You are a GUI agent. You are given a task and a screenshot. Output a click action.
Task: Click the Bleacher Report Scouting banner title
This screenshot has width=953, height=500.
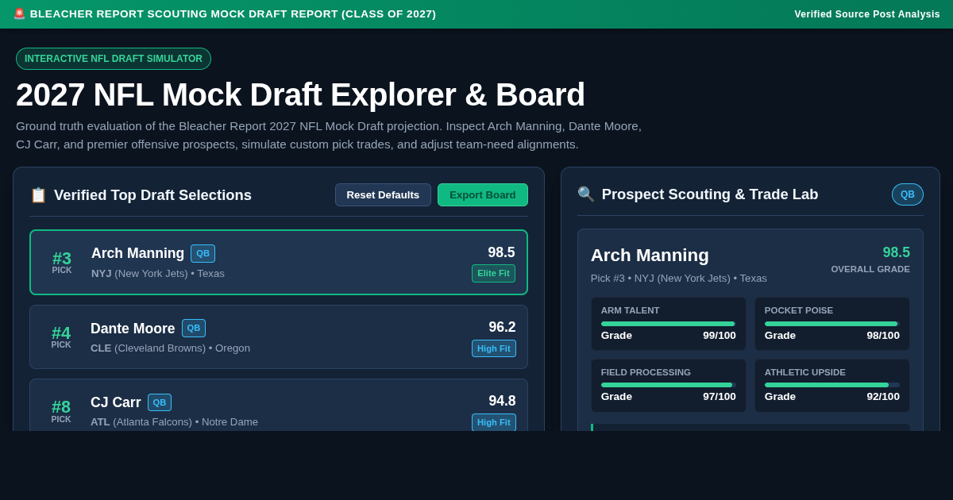233,14
